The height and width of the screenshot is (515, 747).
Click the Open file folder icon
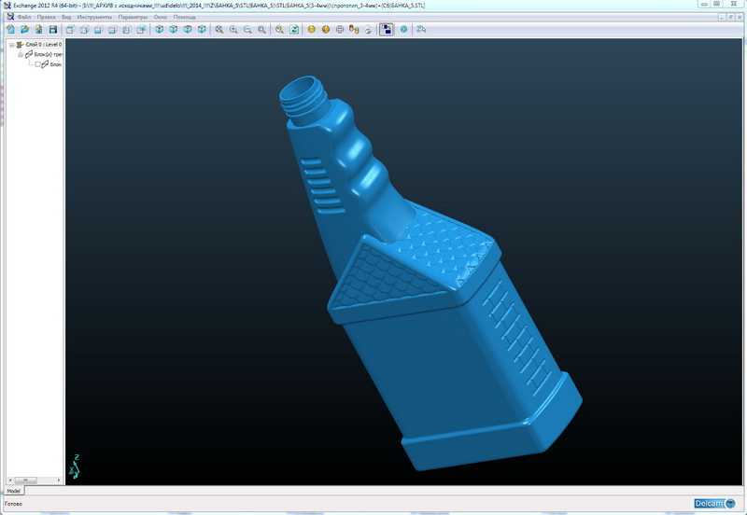(x=25, y=30)
